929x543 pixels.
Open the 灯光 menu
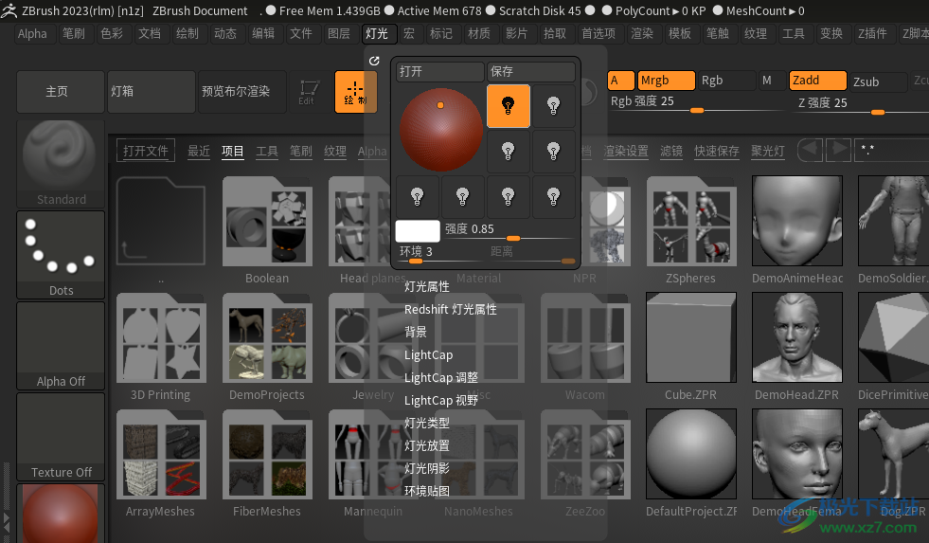coord(377,34)
